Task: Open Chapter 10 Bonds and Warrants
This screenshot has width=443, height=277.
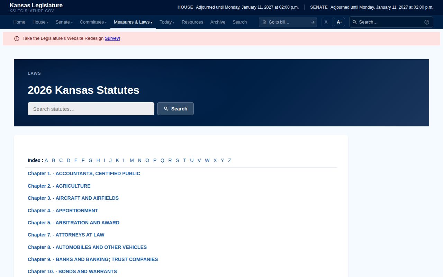Action: (72, 271)
